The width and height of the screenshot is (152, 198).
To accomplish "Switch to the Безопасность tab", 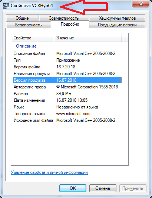I will click(28, 25).
